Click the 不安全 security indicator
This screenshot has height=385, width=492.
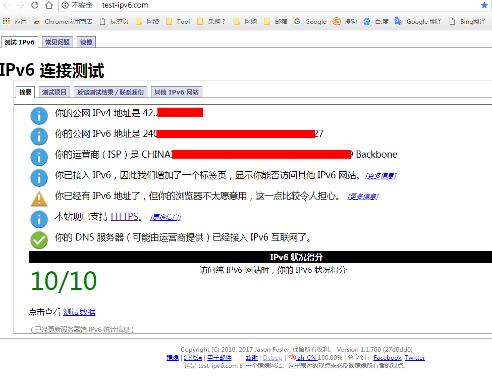click(x=79, y=6)
